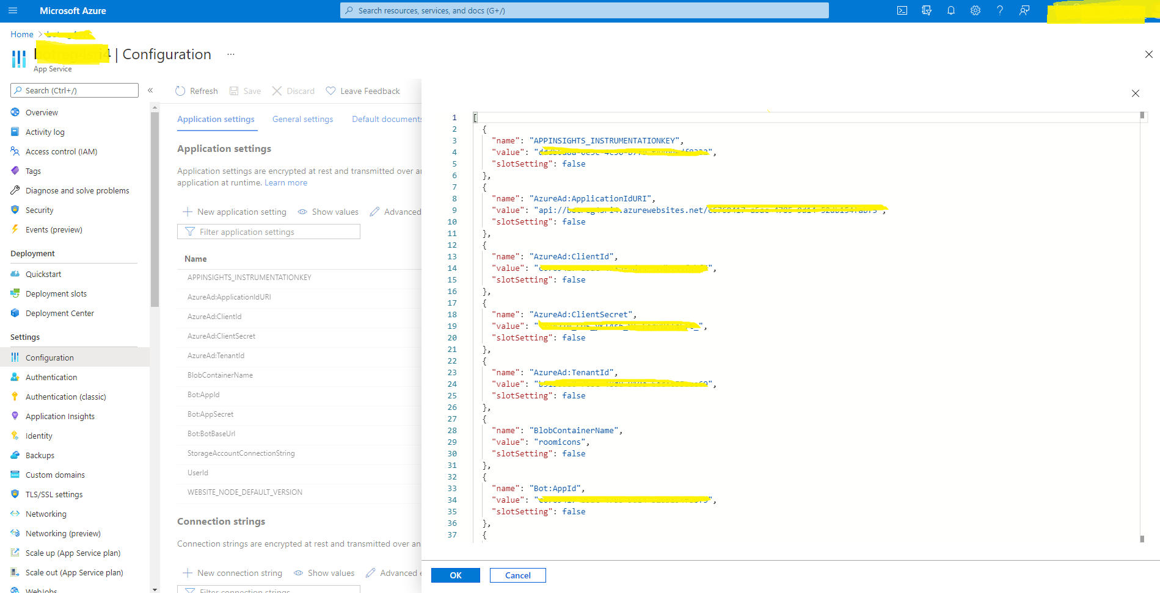This screenshot has height=593, width=1160.
Task: Focus the Filter application settings field
Action: click(269, 232)
